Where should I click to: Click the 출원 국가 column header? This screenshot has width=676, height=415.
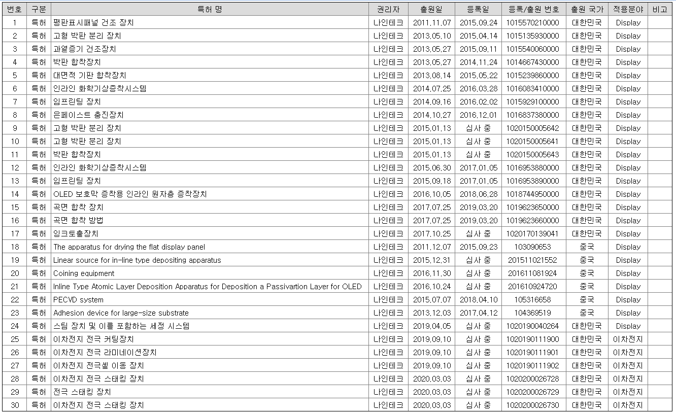pyautogui.click(x=587, y=9)
